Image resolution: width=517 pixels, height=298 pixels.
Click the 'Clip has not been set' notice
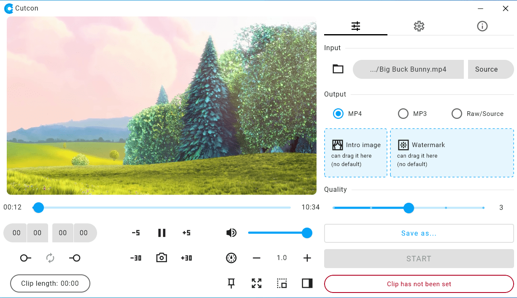click(x=419, y=284)
